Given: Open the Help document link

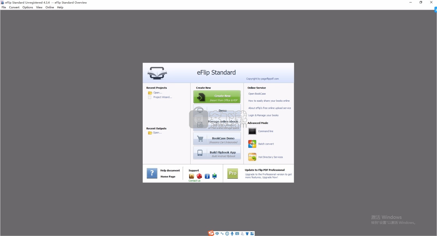Looking at the screenshot, I should click(x=170, y=171).
